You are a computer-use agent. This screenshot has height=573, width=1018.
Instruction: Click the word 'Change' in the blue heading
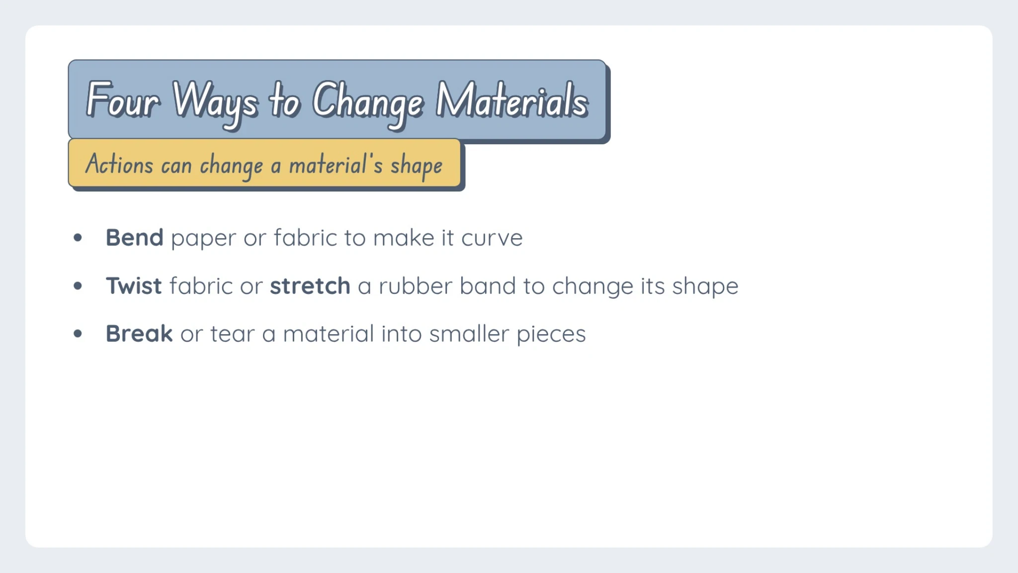pos(368,104)
